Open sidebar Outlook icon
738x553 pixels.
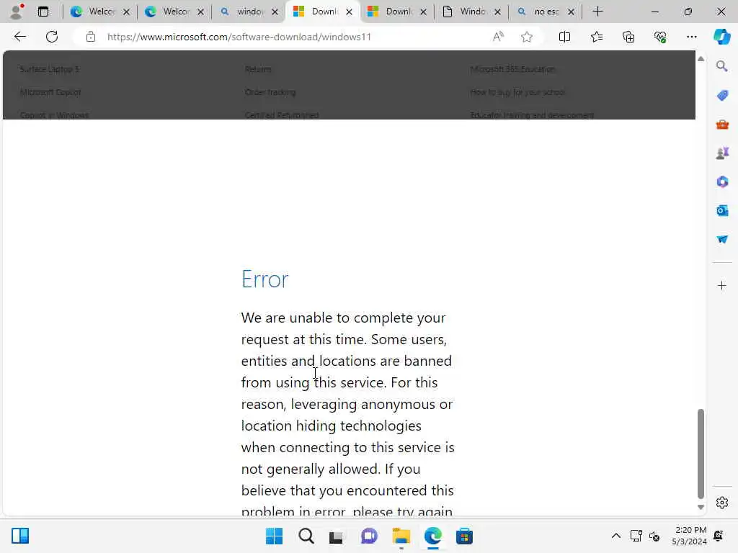(x=722, y=211)
